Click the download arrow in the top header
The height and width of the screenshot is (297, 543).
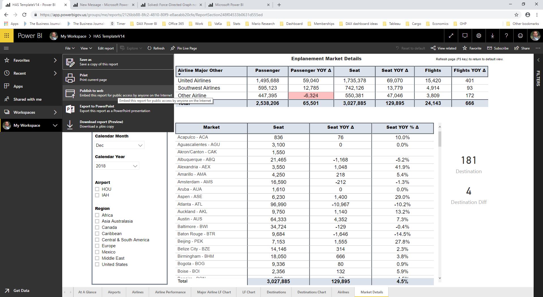click(x=493, y=36)
